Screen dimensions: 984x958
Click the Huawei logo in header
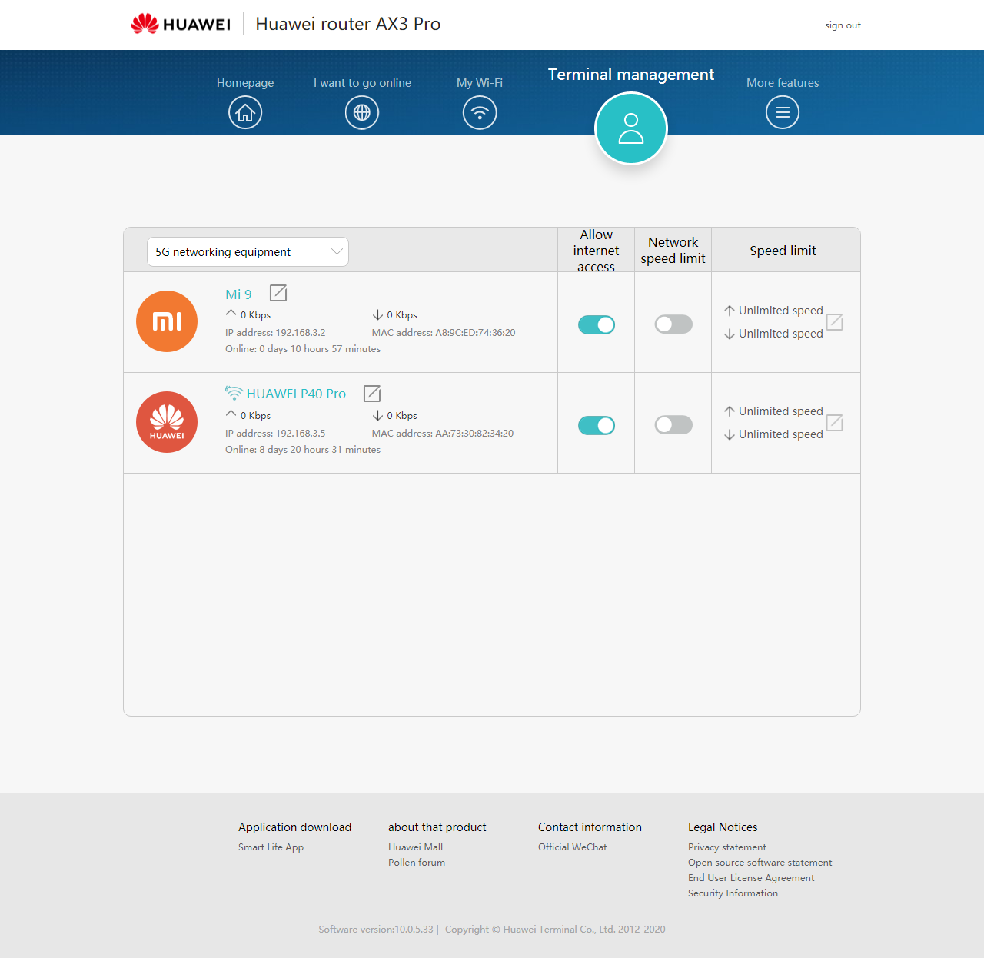click(x=181, y=24)
